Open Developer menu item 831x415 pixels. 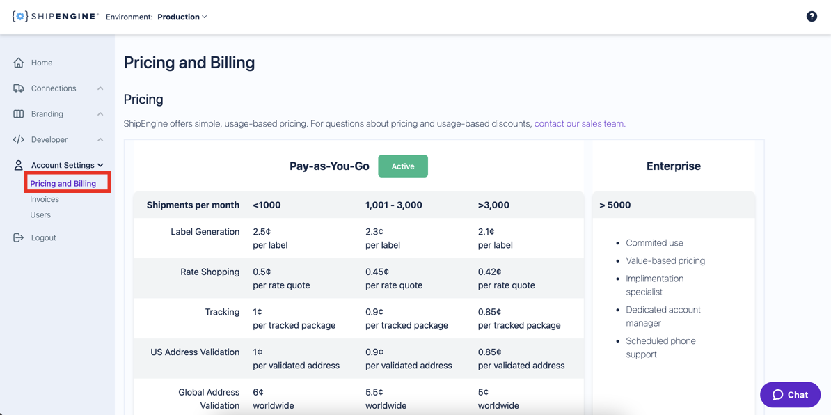pyautogui.click(x=49, y=139)
